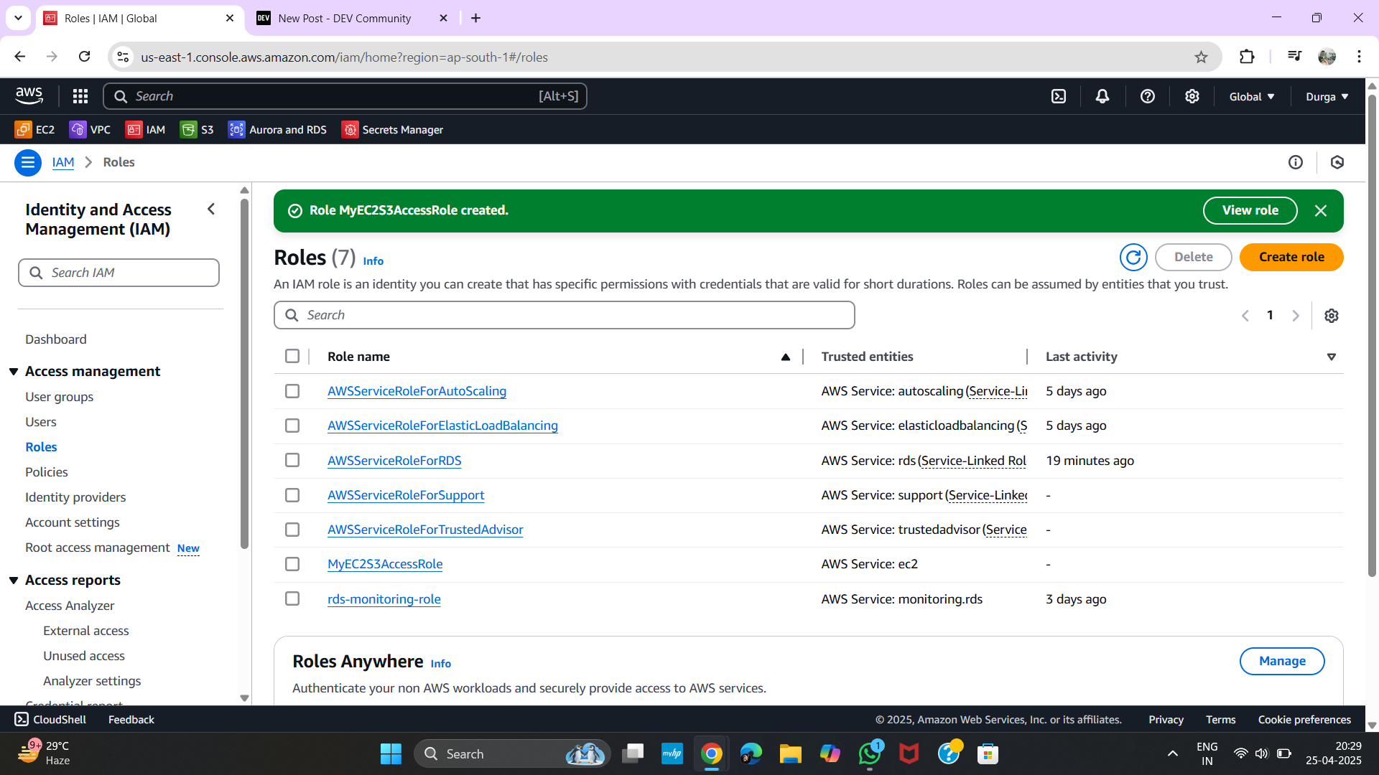Image resolution: width=1379 pixels, height=775 pixels.
Task: Click the IAM breadcrumb link
Action: click(63, 163)
